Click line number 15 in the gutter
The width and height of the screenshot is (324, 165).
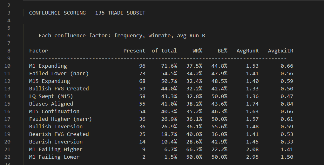click(x=7, y=104)
